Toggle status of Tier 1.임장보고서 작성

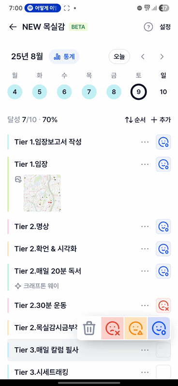click(x=163, y=142)
